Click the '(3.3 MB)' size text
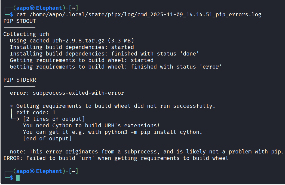Image resolution: width=285 pixels, height=185 pixels. [121, 41]
